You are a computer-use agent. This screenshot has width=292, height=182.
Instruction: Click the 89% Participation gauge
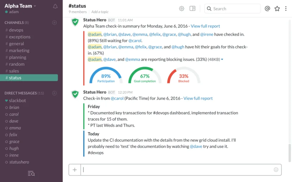click(106, 75)
